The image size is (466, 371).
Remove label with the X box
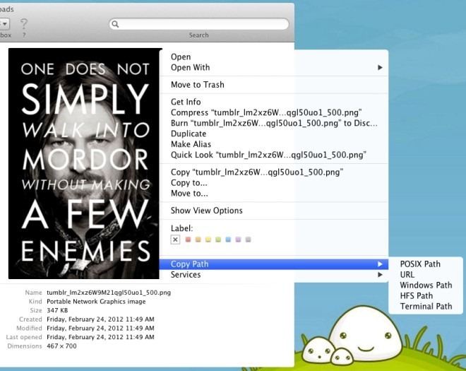tap(175, 240)
